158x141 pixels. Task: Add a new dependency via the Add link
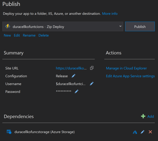coord(151,116)
